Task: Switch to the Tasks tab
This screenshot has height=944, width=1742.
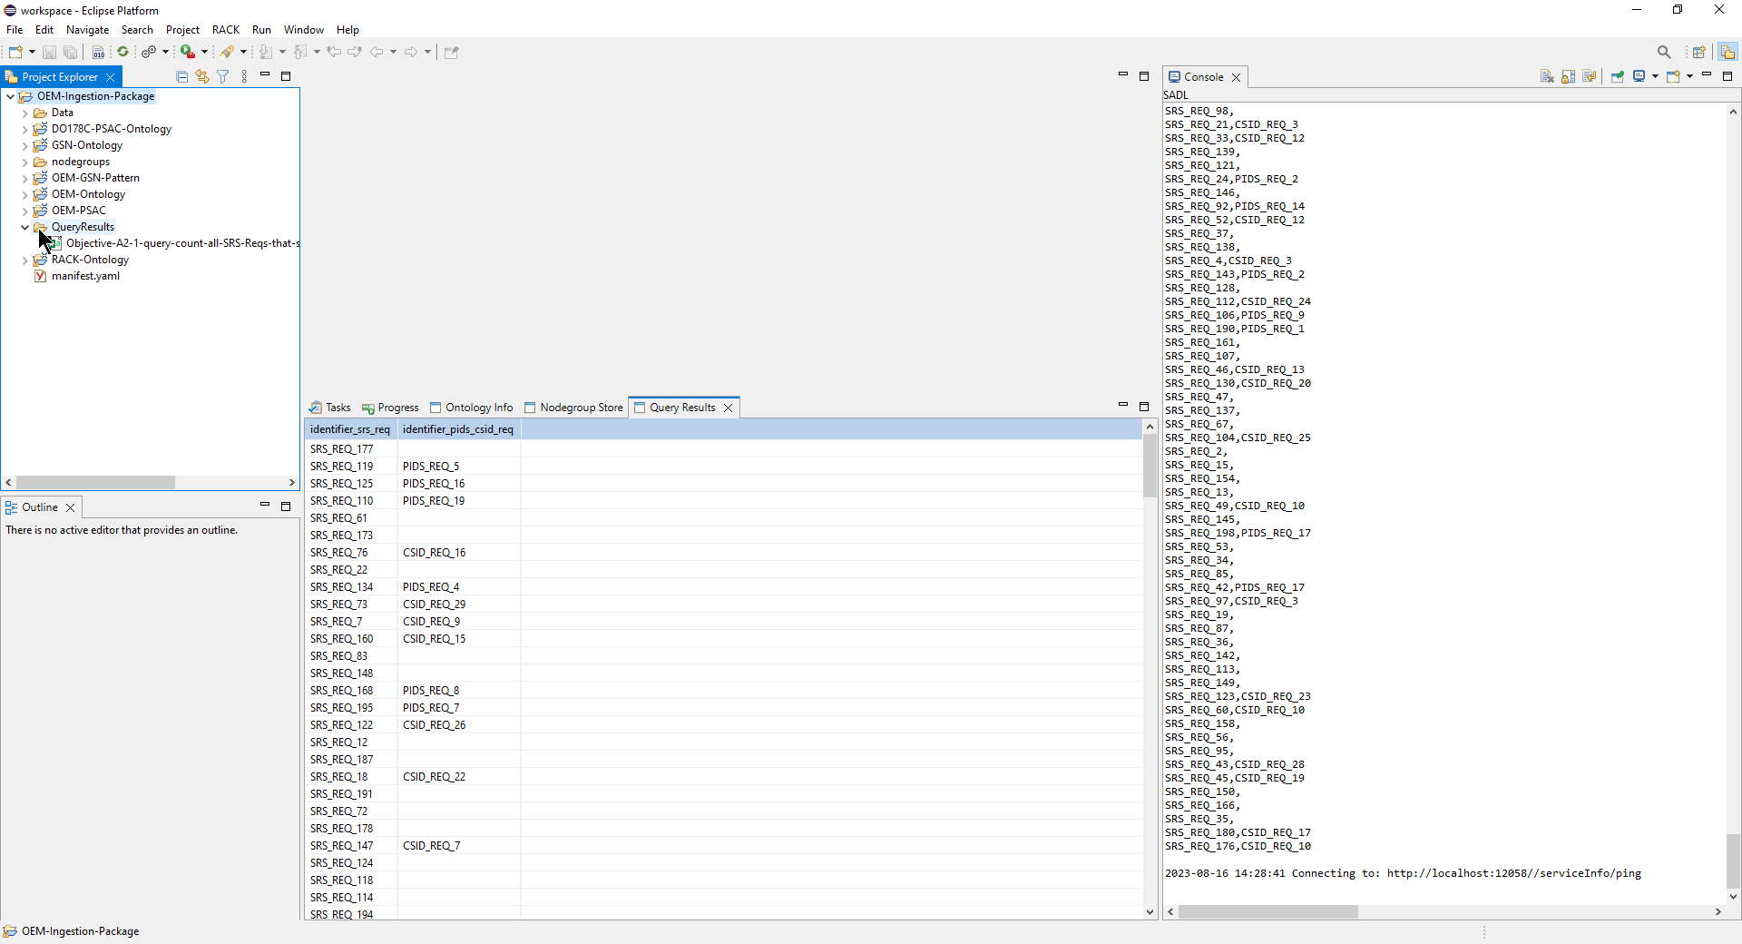Action: [x=329, y=408]
